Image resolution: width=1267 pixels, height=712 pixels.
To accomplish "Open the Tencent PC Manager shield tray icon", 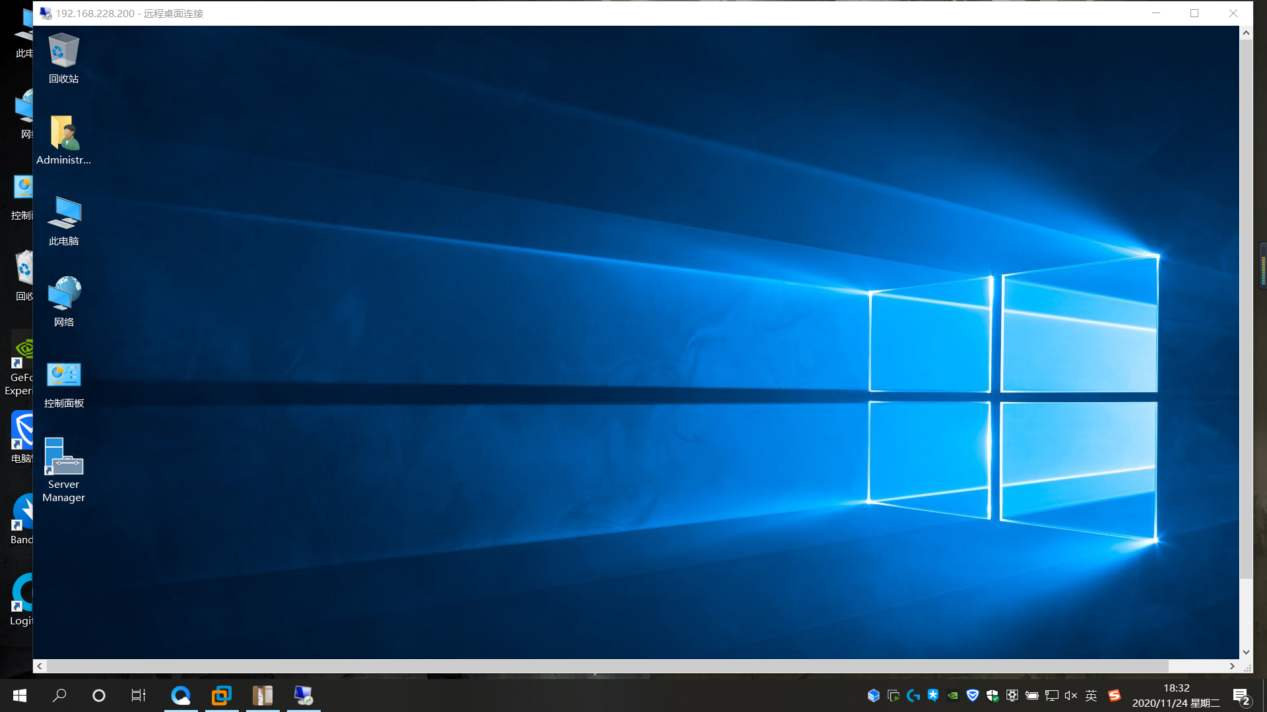I will tap(973, 696).
